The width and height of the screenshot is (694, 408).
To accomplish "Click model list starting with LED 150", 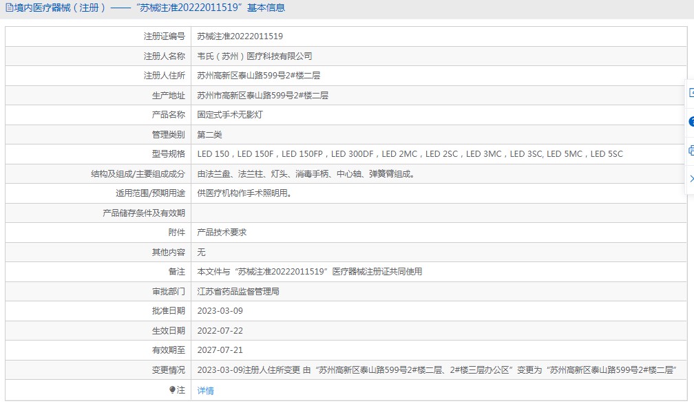I will (x=410, y=154).
